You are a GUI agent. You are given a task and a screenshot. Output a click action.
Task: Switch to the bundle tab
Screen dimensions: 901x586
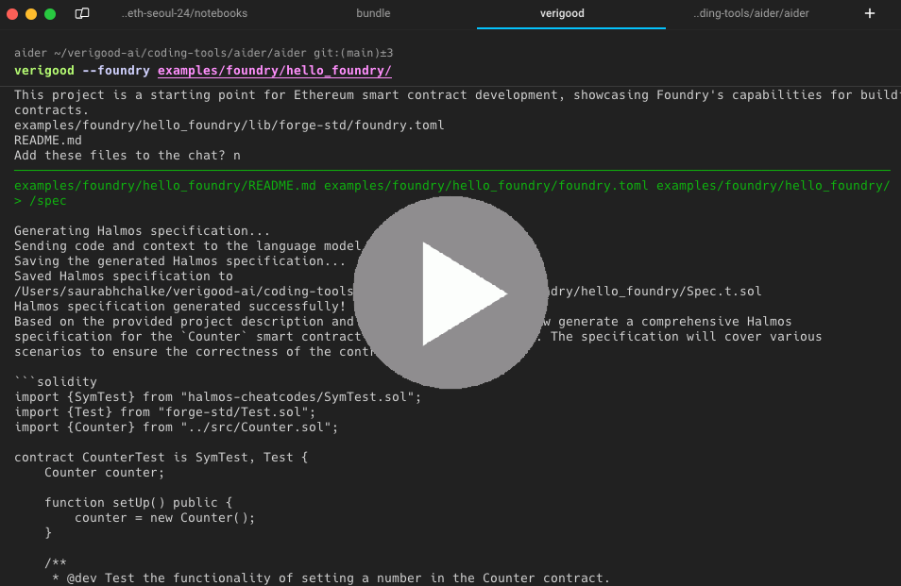pyautogui.click(x=373, y=13)
